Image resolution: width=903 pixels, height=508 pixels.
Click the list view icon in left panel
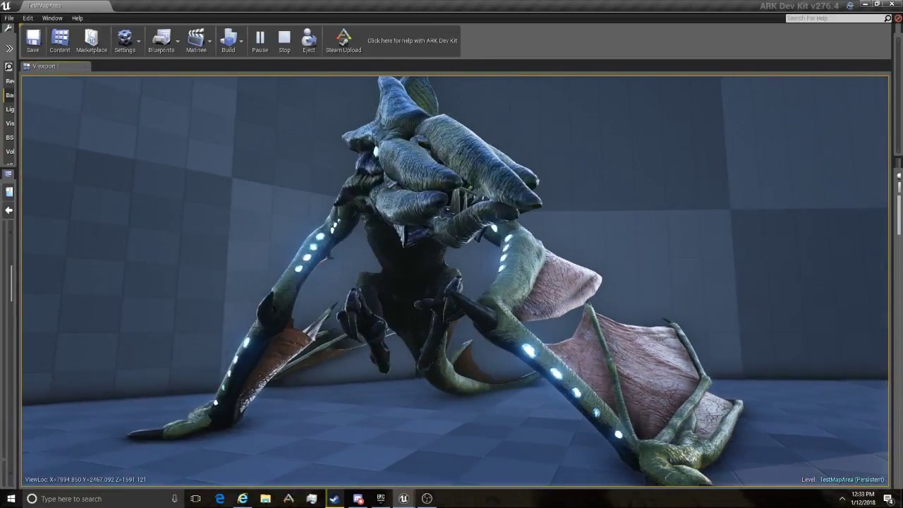[x=8, y=174]
